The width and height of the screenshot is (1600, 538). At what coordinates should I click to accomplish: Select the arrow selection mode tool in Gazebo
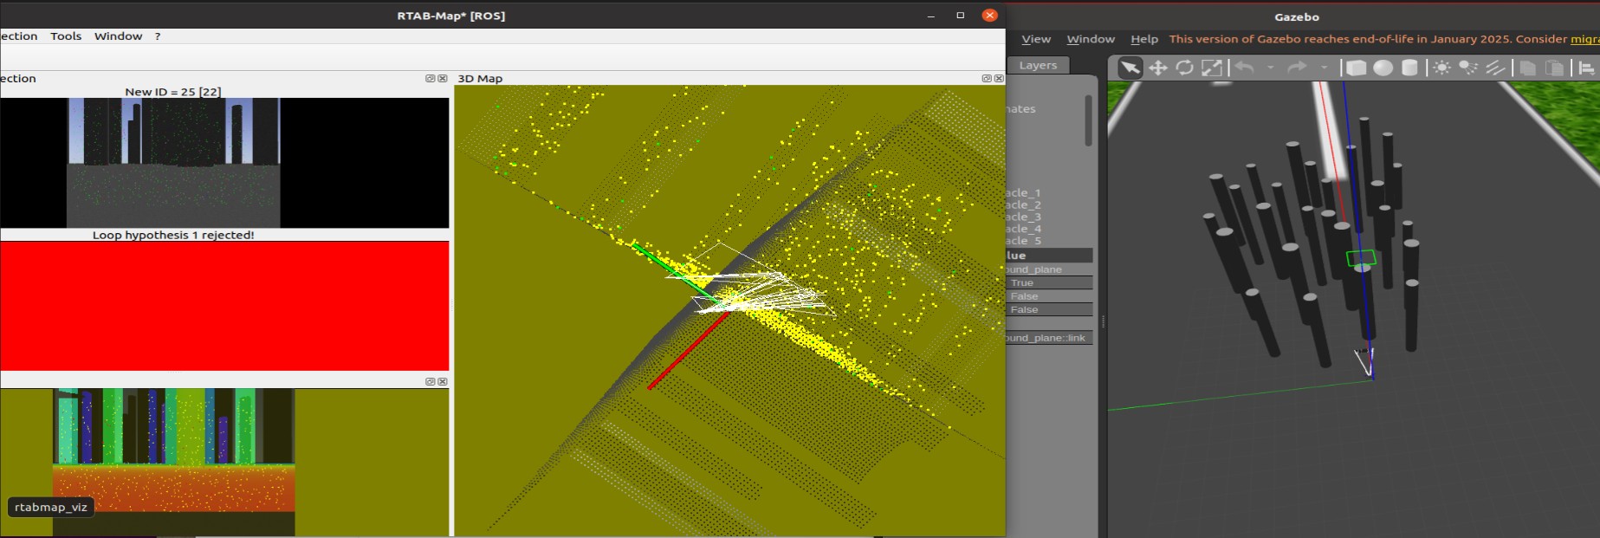click(1130, 68)
